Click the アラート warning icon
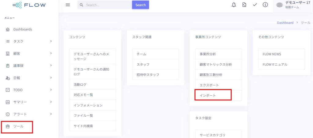This screenshot has height=138, width=313. 8,114
